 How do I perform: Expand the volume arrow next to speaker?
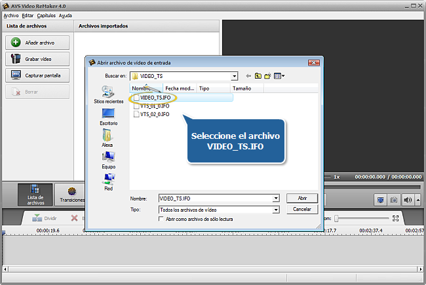[418, 200]
